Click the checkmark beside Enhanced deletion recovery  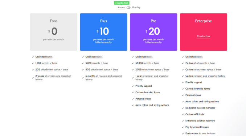[183, 121]
